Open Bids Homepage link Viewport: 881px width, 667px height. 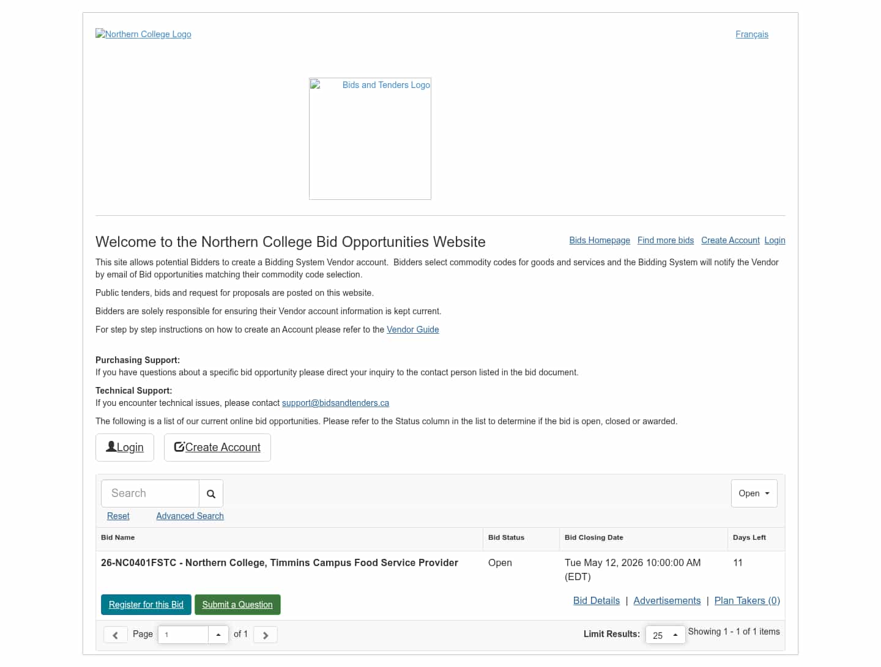600,240
